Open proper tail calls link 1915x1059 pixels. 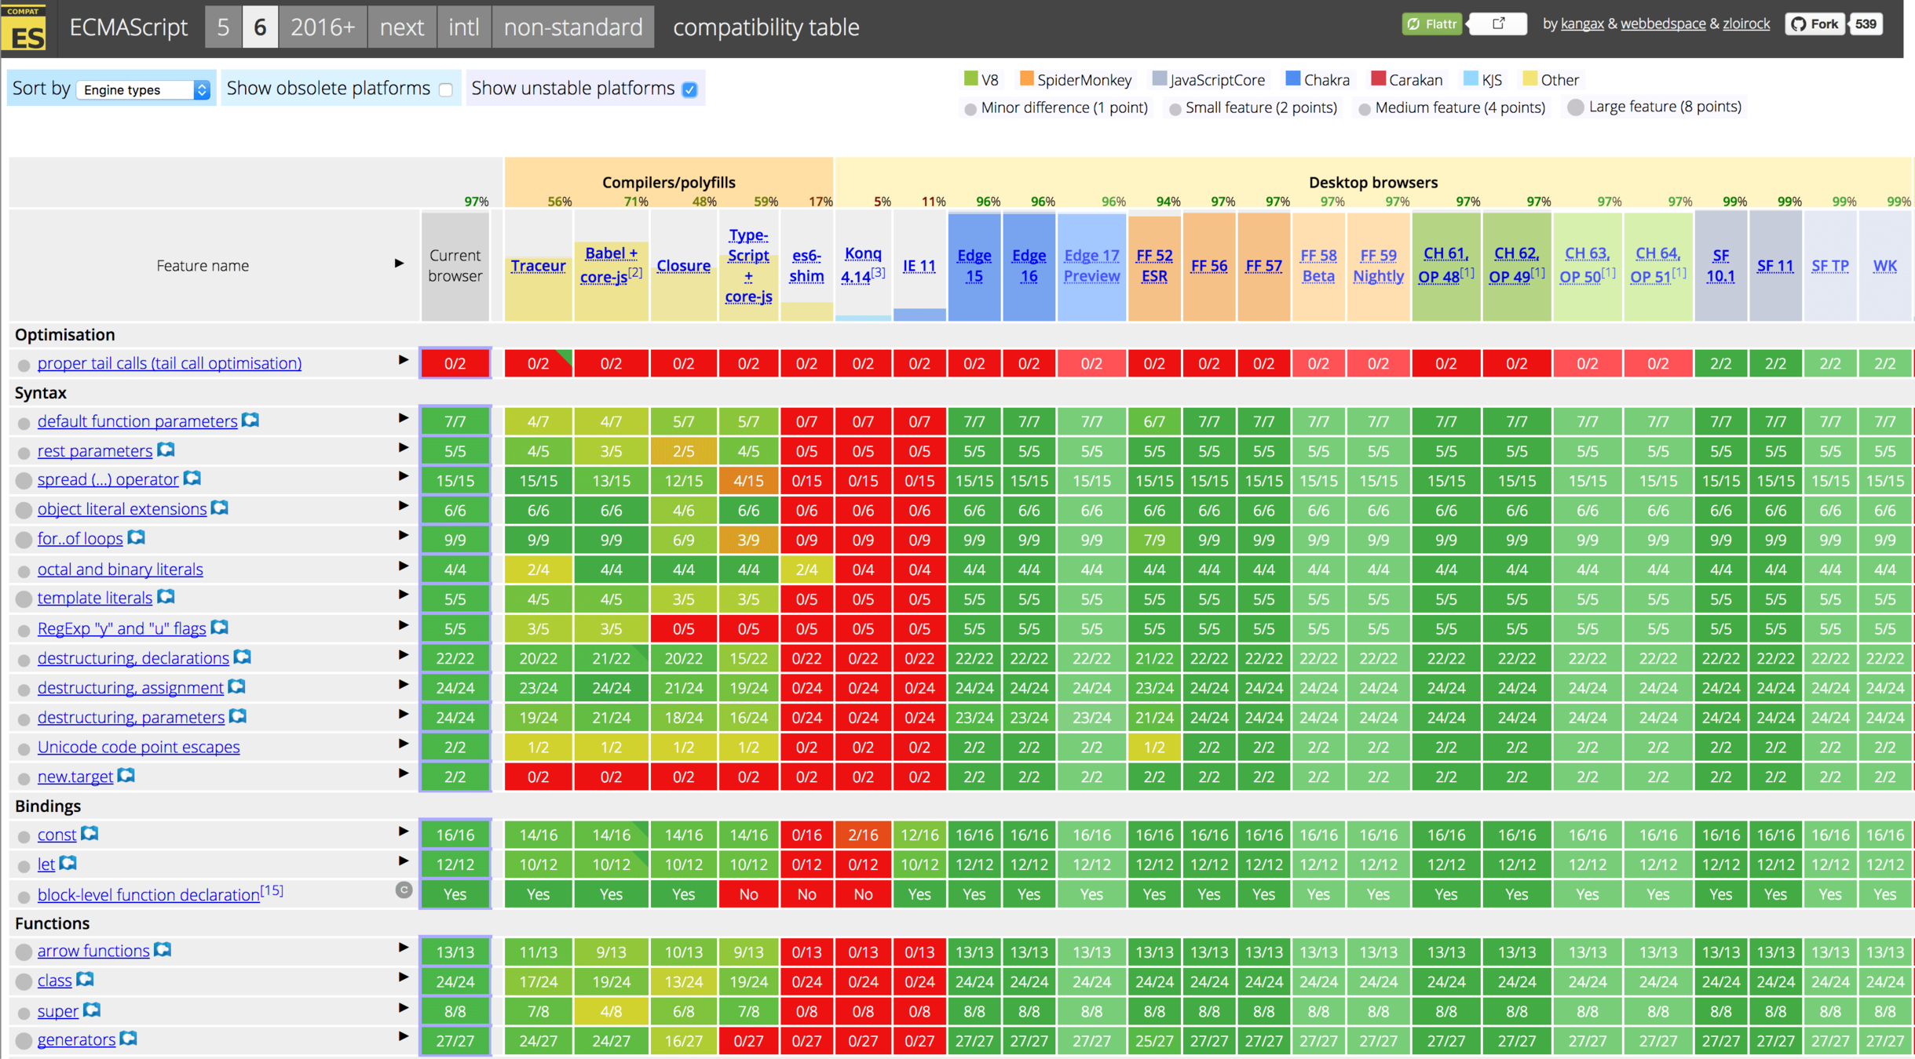click(169, 363)
